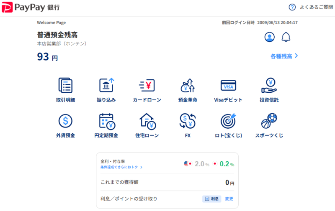Click the 変更 change link
The image size is (335, 211).
(x=229, y=199)
